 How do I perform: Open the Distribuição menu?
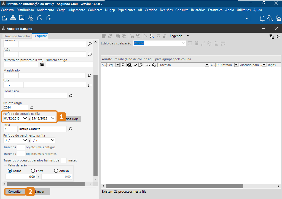(25, 10)
